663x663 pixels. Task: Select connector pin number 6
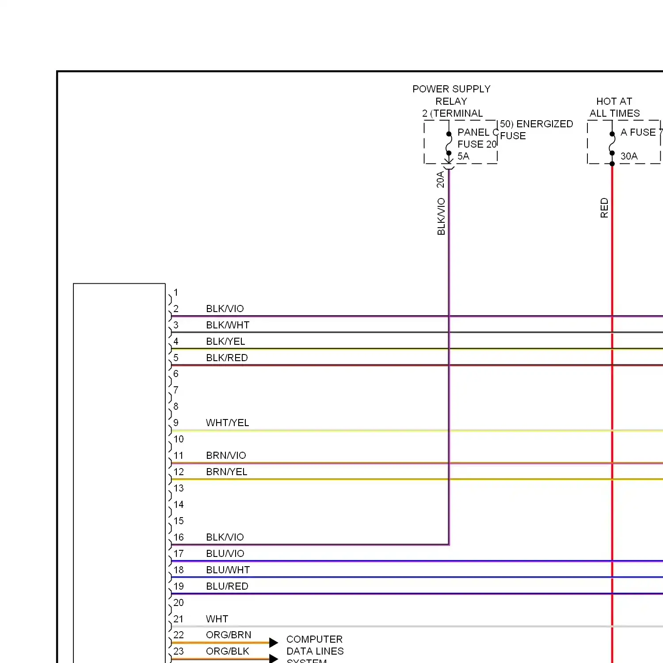click(x=176, y=373)
